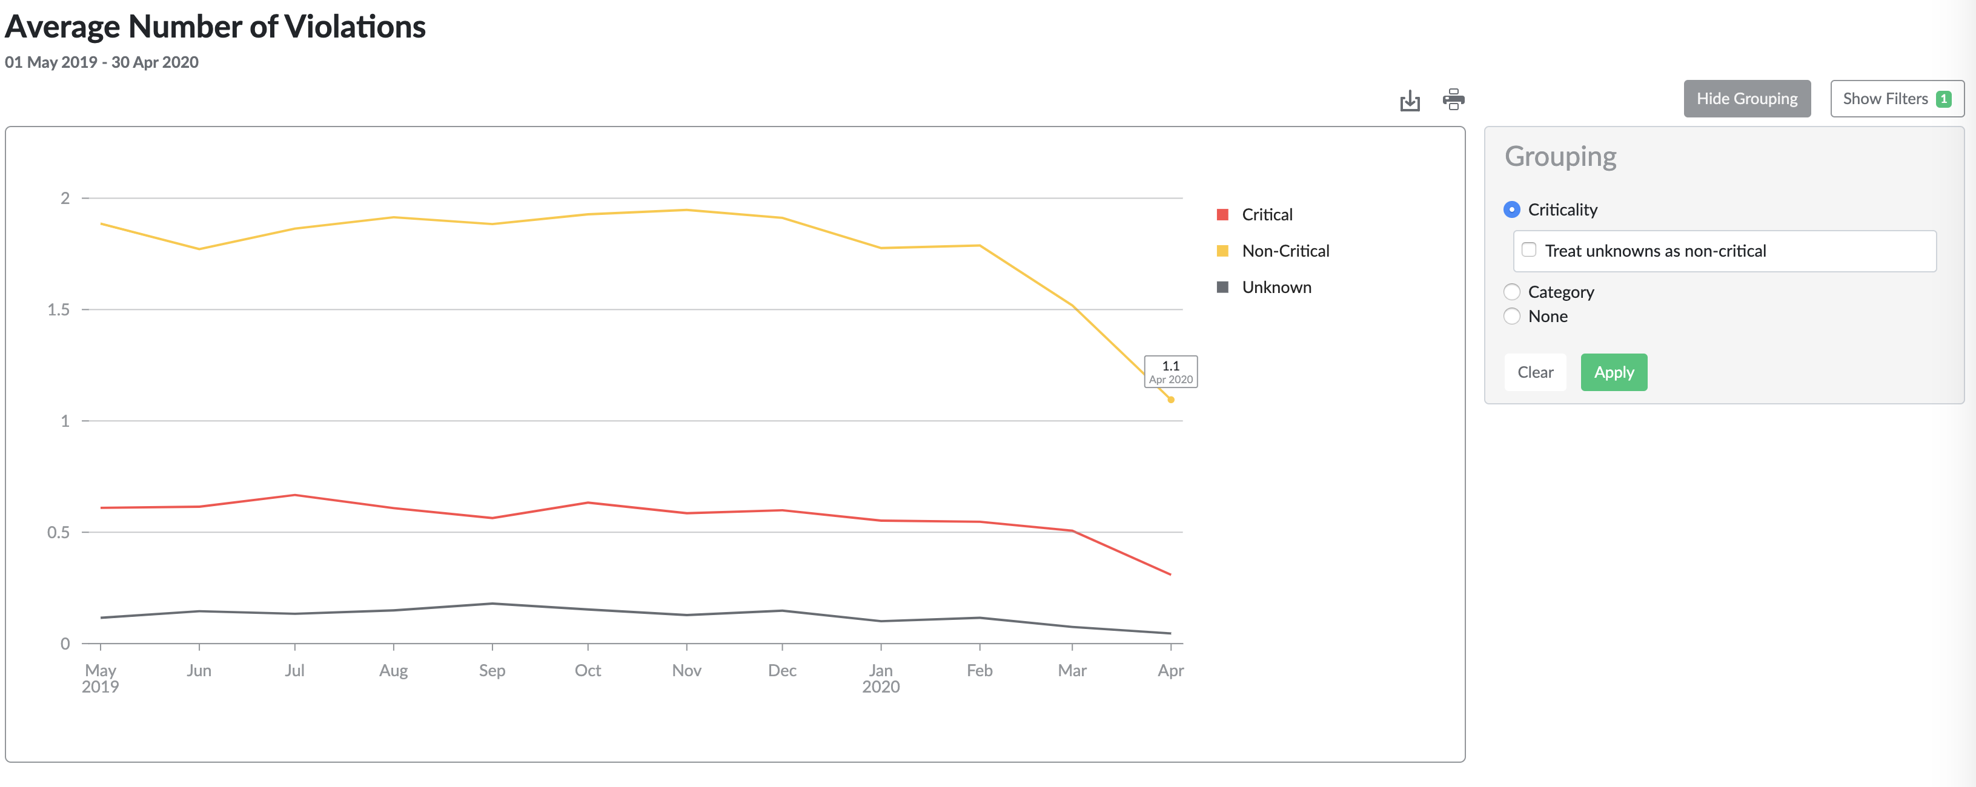Image resolution: width=1976 pixels, height=787 pixels.
Task: Click the download chart icon
Action: click(1409, 100)
